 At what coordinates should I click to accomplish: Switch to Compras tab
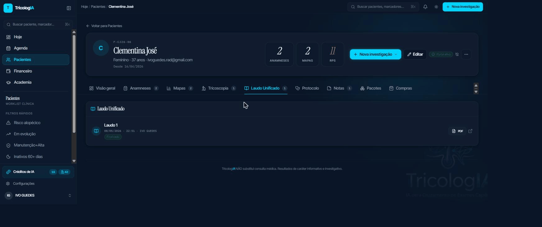point(401,88)
